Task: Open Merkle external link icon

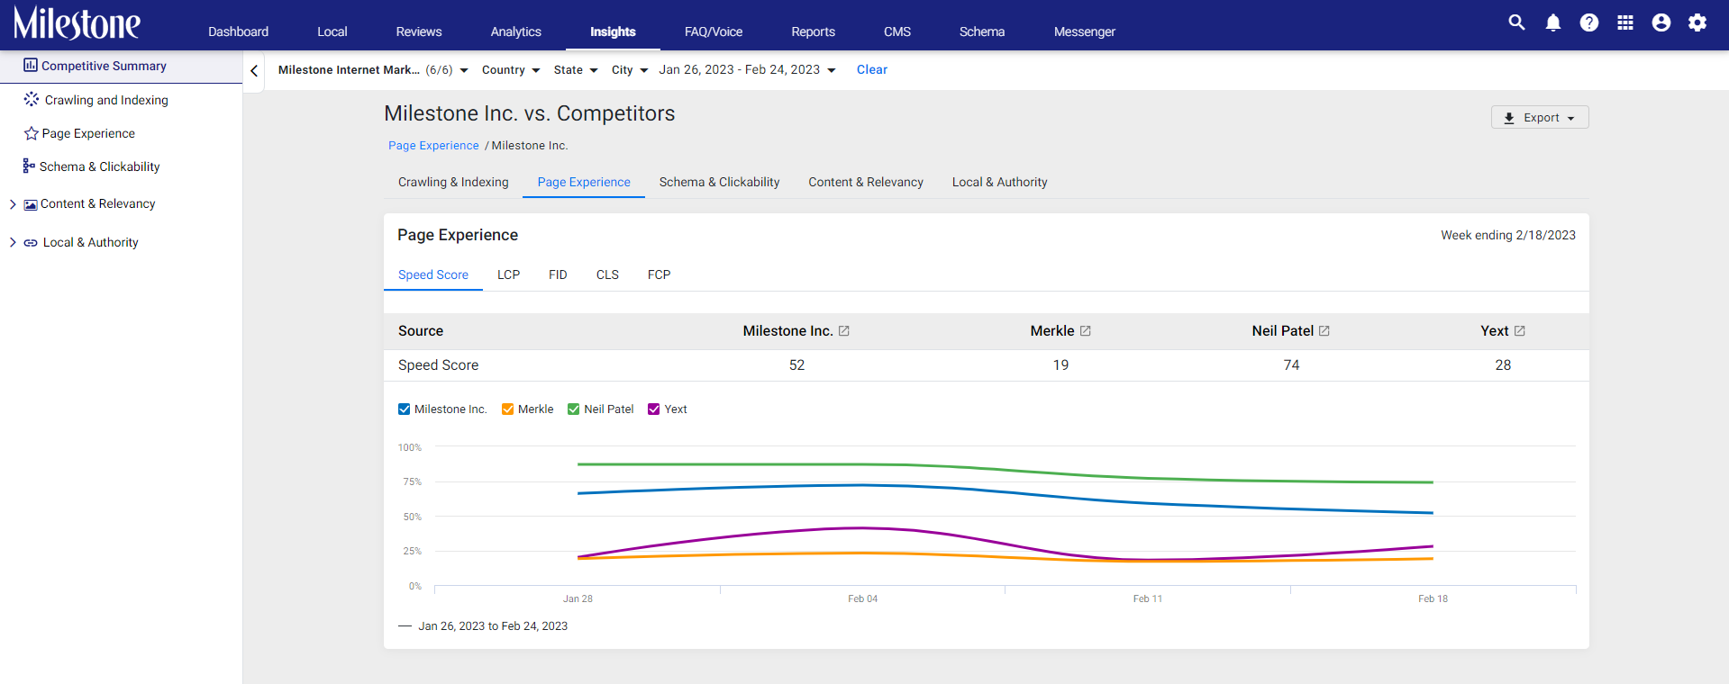Action: coord(1086,331)
